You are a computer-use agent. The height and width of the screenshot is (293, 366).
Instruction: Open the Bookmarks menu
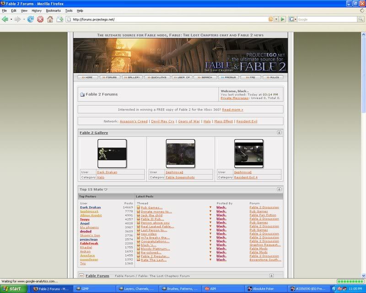click(53, 11)
